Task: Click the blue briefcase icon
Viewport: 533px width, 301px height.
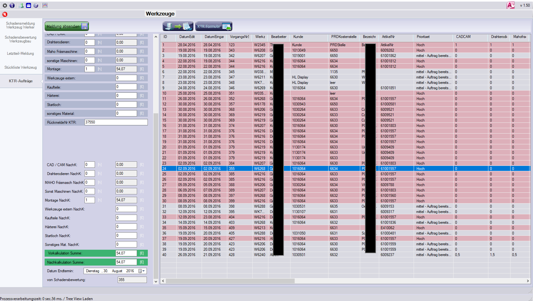Action: pos(28,5)
